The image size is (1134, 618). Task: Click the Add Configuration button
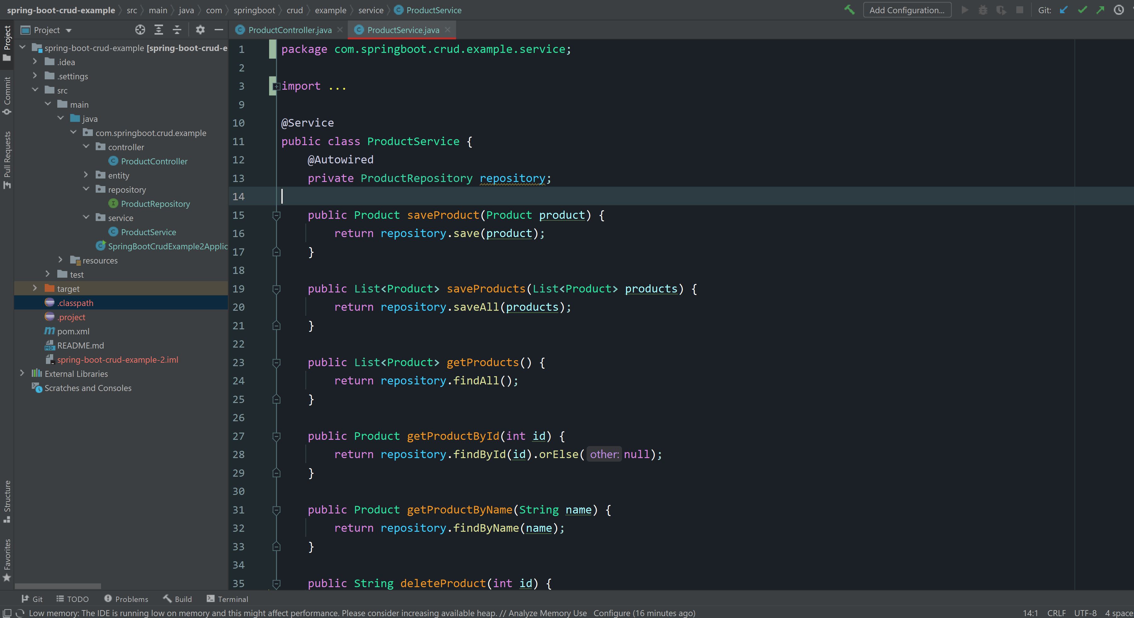coord(907,10)
